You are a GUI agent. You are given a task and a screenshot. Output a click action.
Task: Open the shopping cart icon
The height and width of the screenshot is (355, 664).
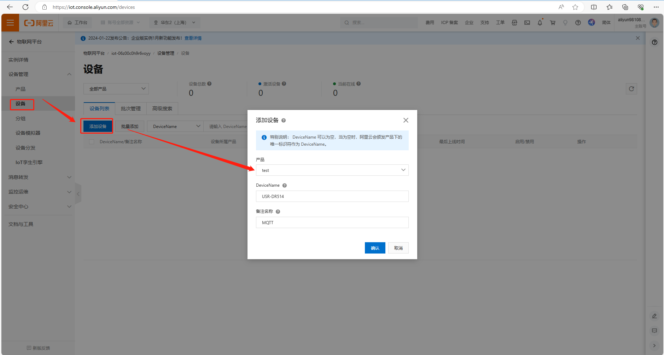click(x=552, y=23)
